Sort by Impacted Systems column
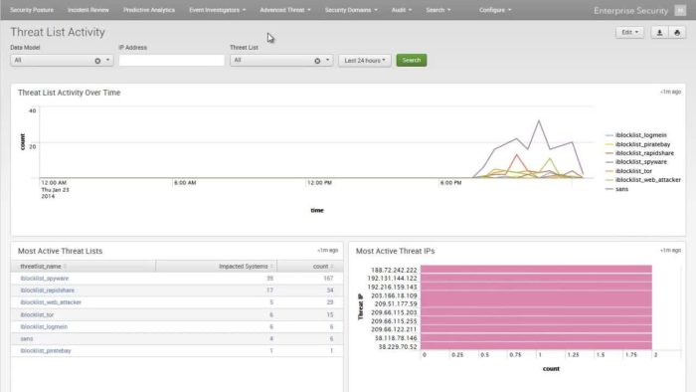The height and width of the screenshot is (392, 696). point(246,267)
